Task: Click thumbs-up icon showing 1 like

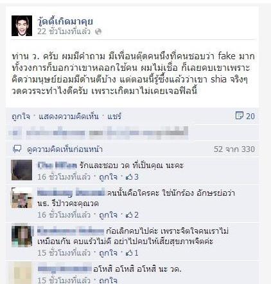Action: pyautogui.click(x=129, y=253)
